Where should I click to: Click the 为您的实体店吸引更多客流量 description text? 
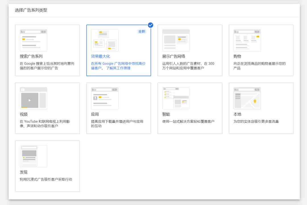click(x=256, y=121)
